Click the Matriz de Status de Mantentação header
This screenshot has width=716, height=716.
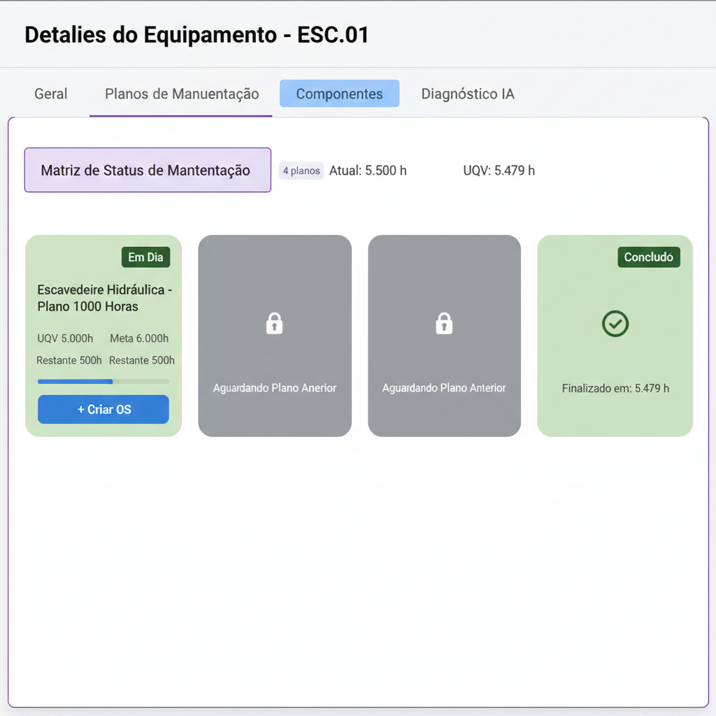[x=148, y=170]
